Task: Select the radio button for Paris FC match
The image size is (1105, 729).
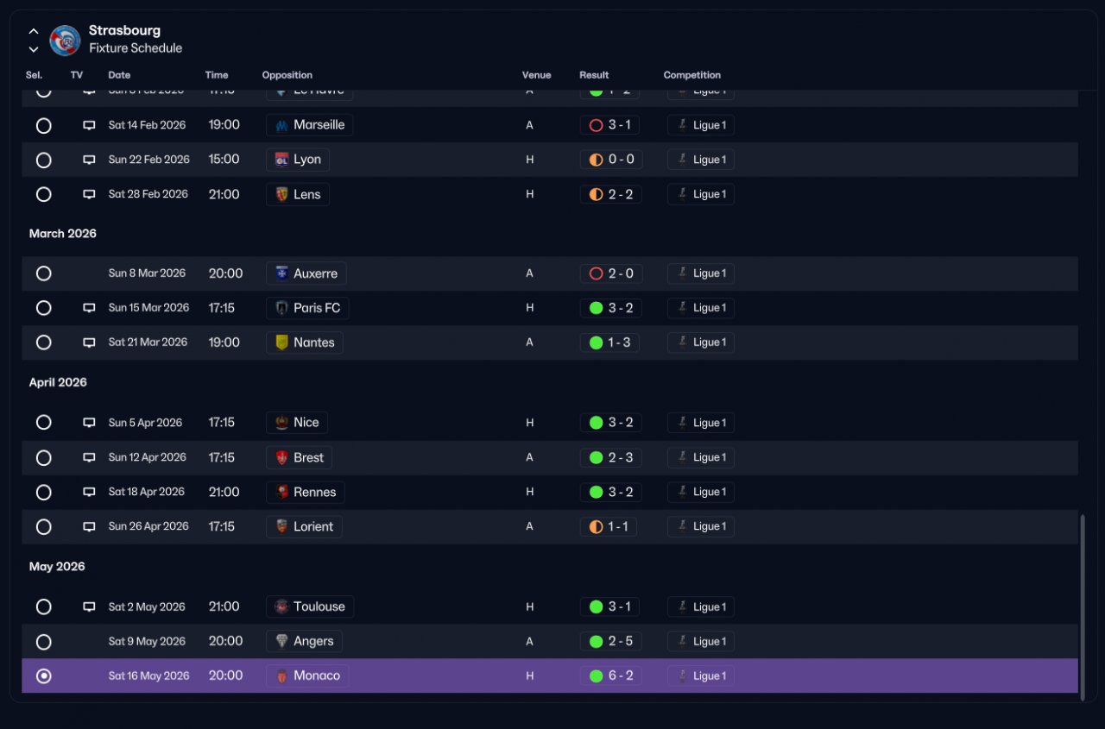Action: point(44,308)
